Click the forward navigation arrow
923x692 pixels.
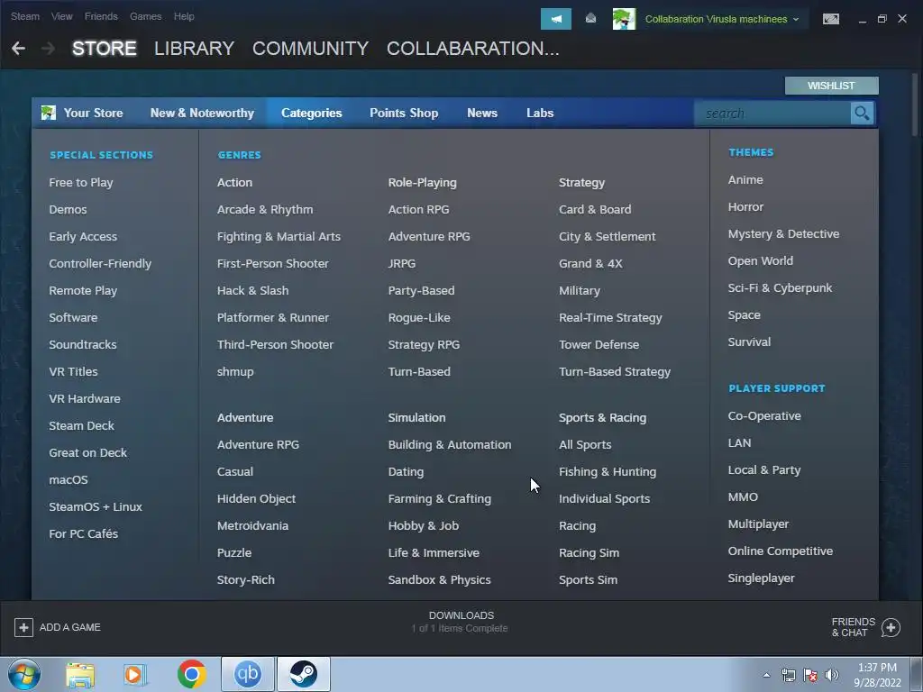click(x=49, y=49)
